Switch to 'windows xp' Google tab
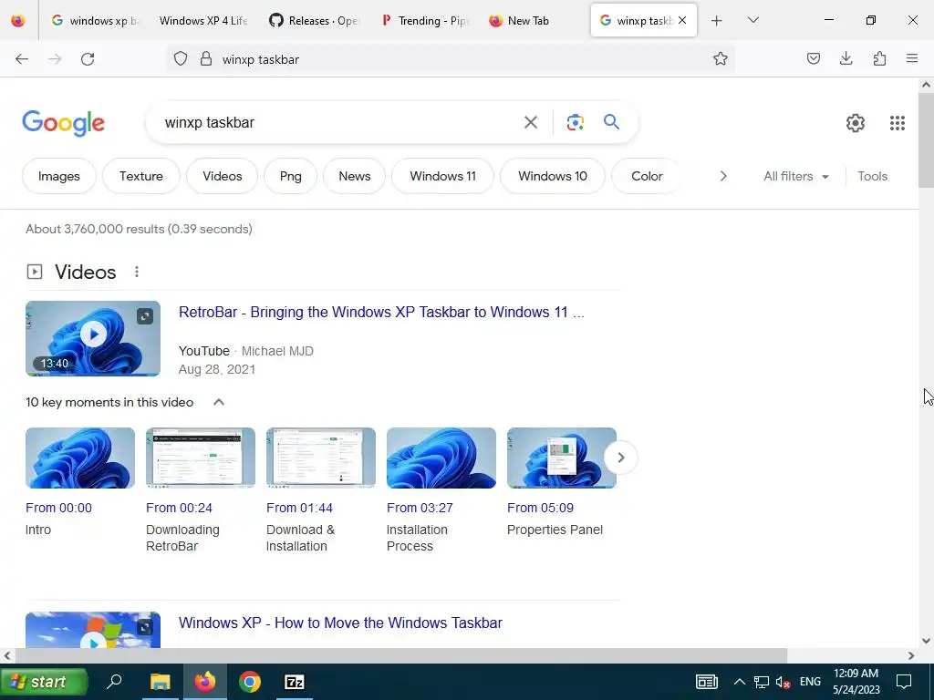 (x=95, y=21)
